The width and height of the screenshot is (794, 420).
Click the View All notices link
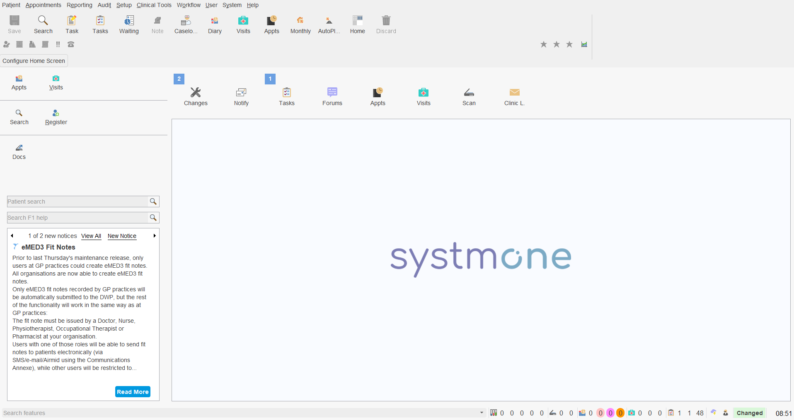click(91, 236)
